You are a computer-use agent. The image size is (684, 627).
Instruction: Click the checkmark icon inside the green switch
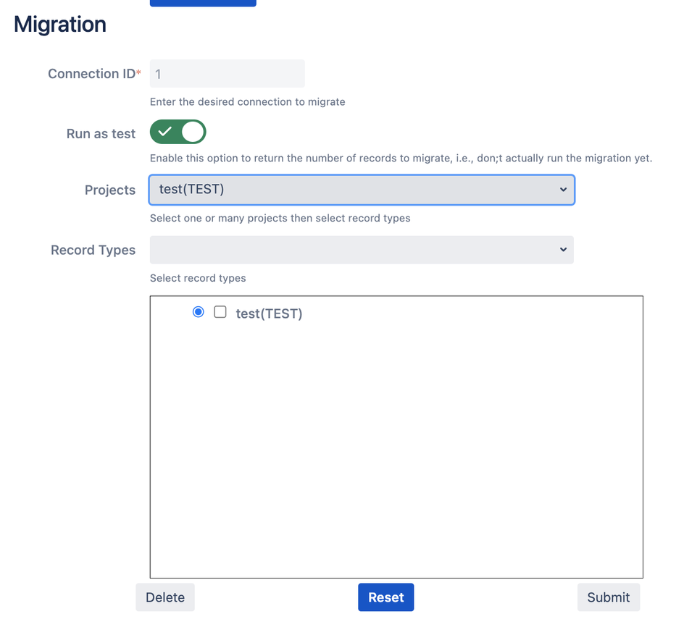[x=165, y=132]
